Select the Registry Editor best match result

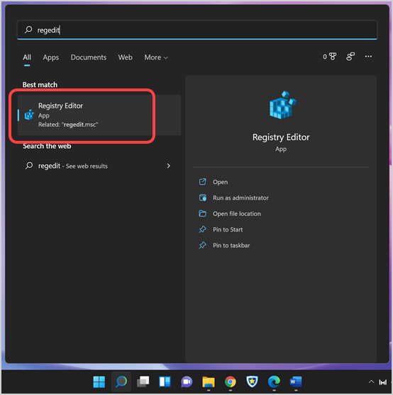[99, 115]
